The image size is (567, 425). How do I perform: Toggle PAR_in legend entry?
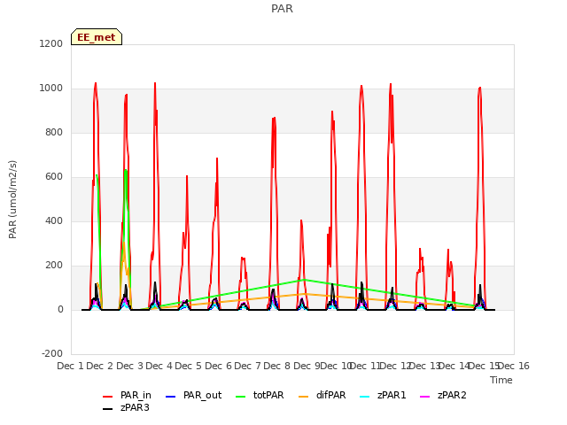tap(127, 396)
